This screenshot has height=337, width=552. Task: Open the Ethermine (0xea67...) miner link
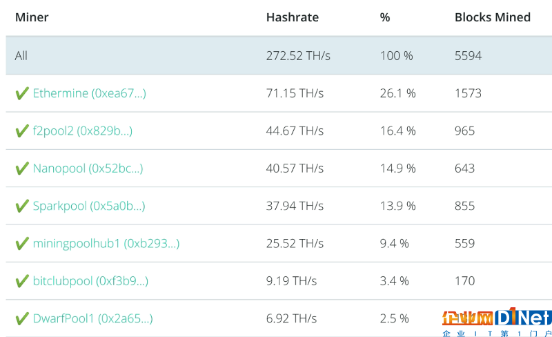90,93
